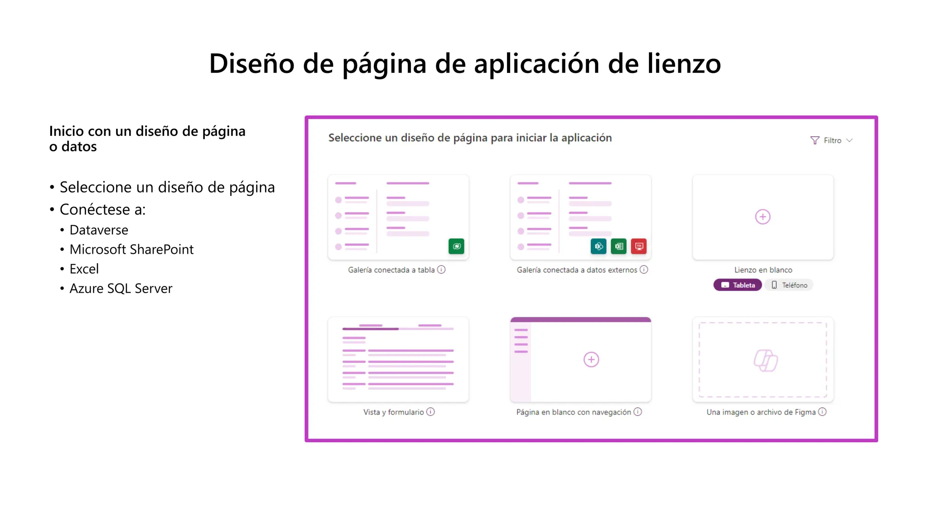Click the Vista y formulario label

393,412
